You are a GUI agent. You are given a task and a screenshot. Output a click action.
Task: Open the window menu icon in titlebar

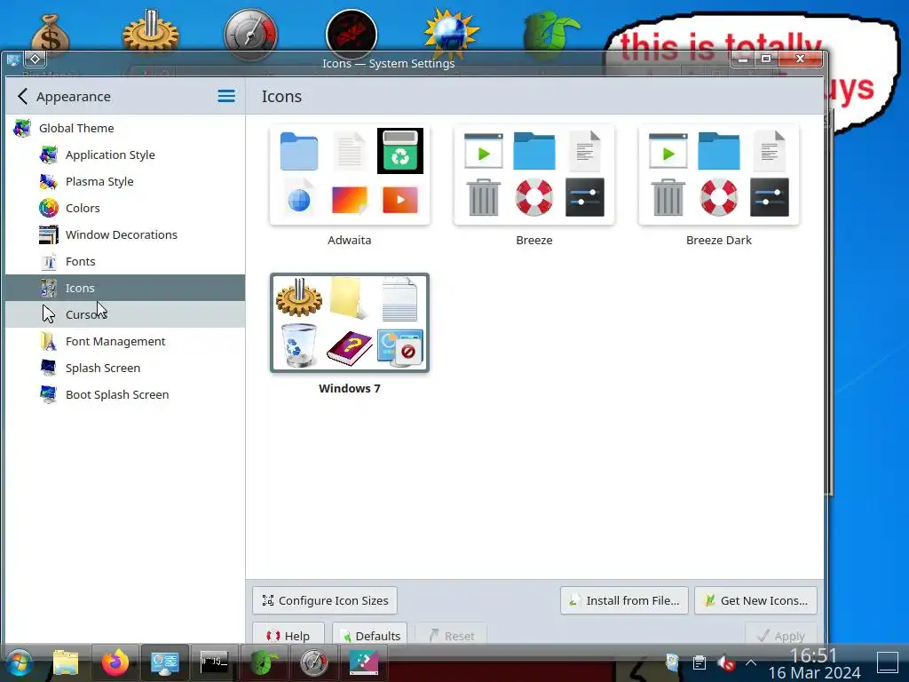(13, 59)
